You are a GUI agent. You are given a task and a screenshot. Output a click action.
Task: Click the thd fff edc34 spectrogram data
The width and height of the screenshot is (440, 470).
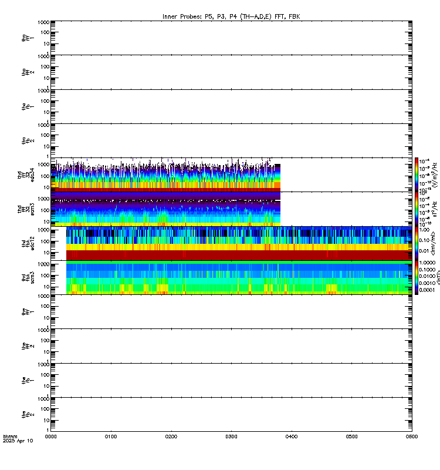[165, 175]
